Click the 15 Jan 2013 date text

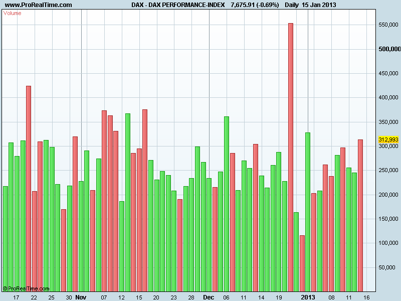click(x=319, y=5)
